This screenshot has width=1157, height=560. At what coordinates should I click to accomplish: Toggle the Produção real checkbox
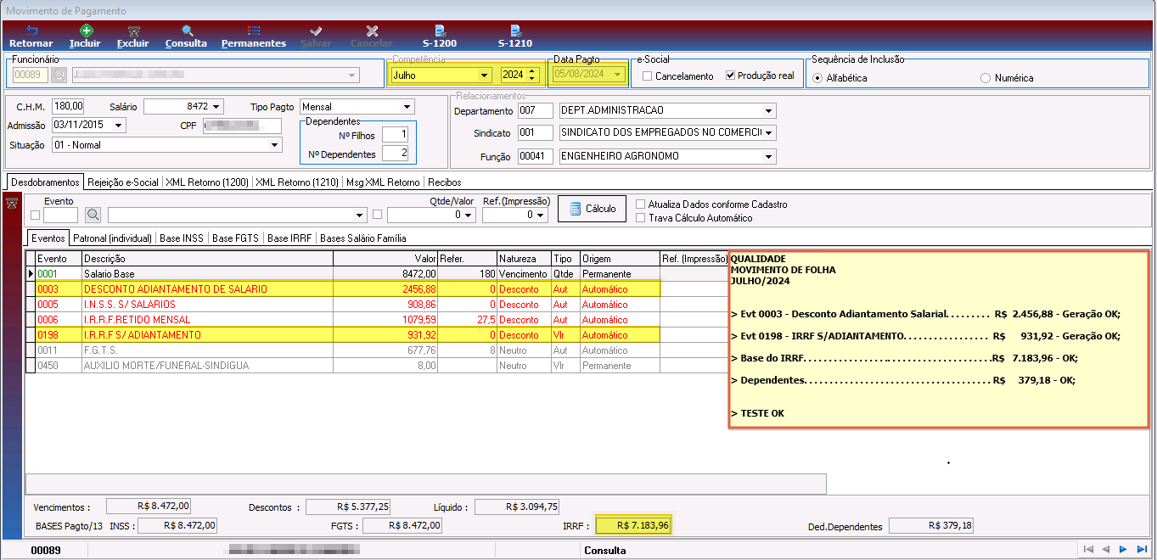[730, 76]
